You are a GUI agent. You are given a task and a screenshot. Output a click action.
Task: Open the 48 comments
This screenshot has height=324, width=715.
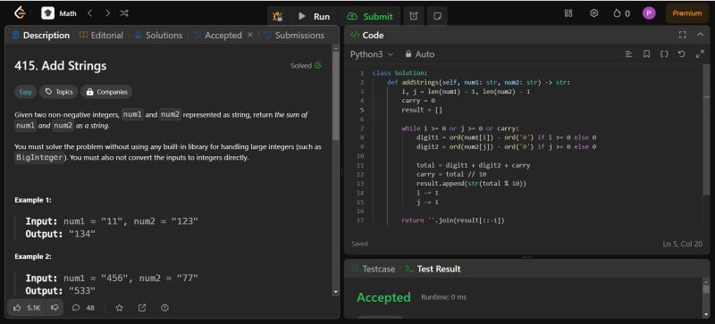pos(83,308)
